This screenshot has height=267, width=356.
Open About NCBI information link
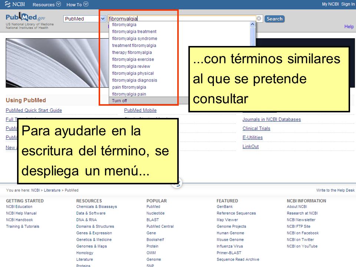tap(297, 207)
